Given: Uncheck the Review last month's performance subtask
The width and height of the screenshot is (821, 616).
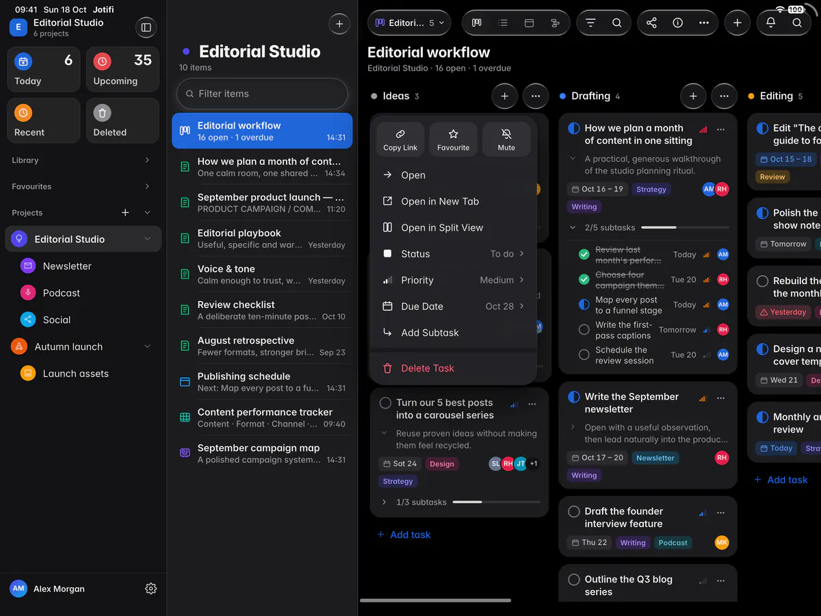Looking at the screenshot, I should coord(584,255).
